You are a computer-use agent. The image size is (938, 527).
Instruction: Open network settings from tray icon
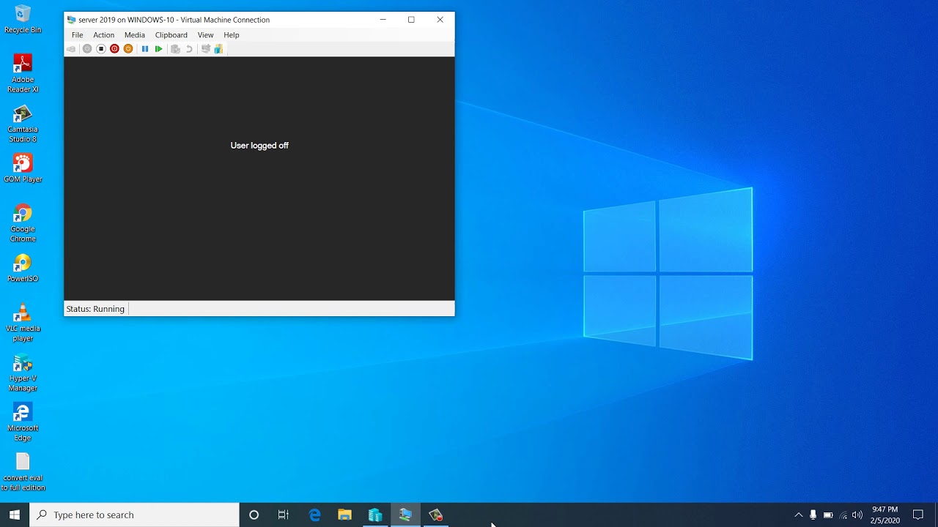coord(843,515)
